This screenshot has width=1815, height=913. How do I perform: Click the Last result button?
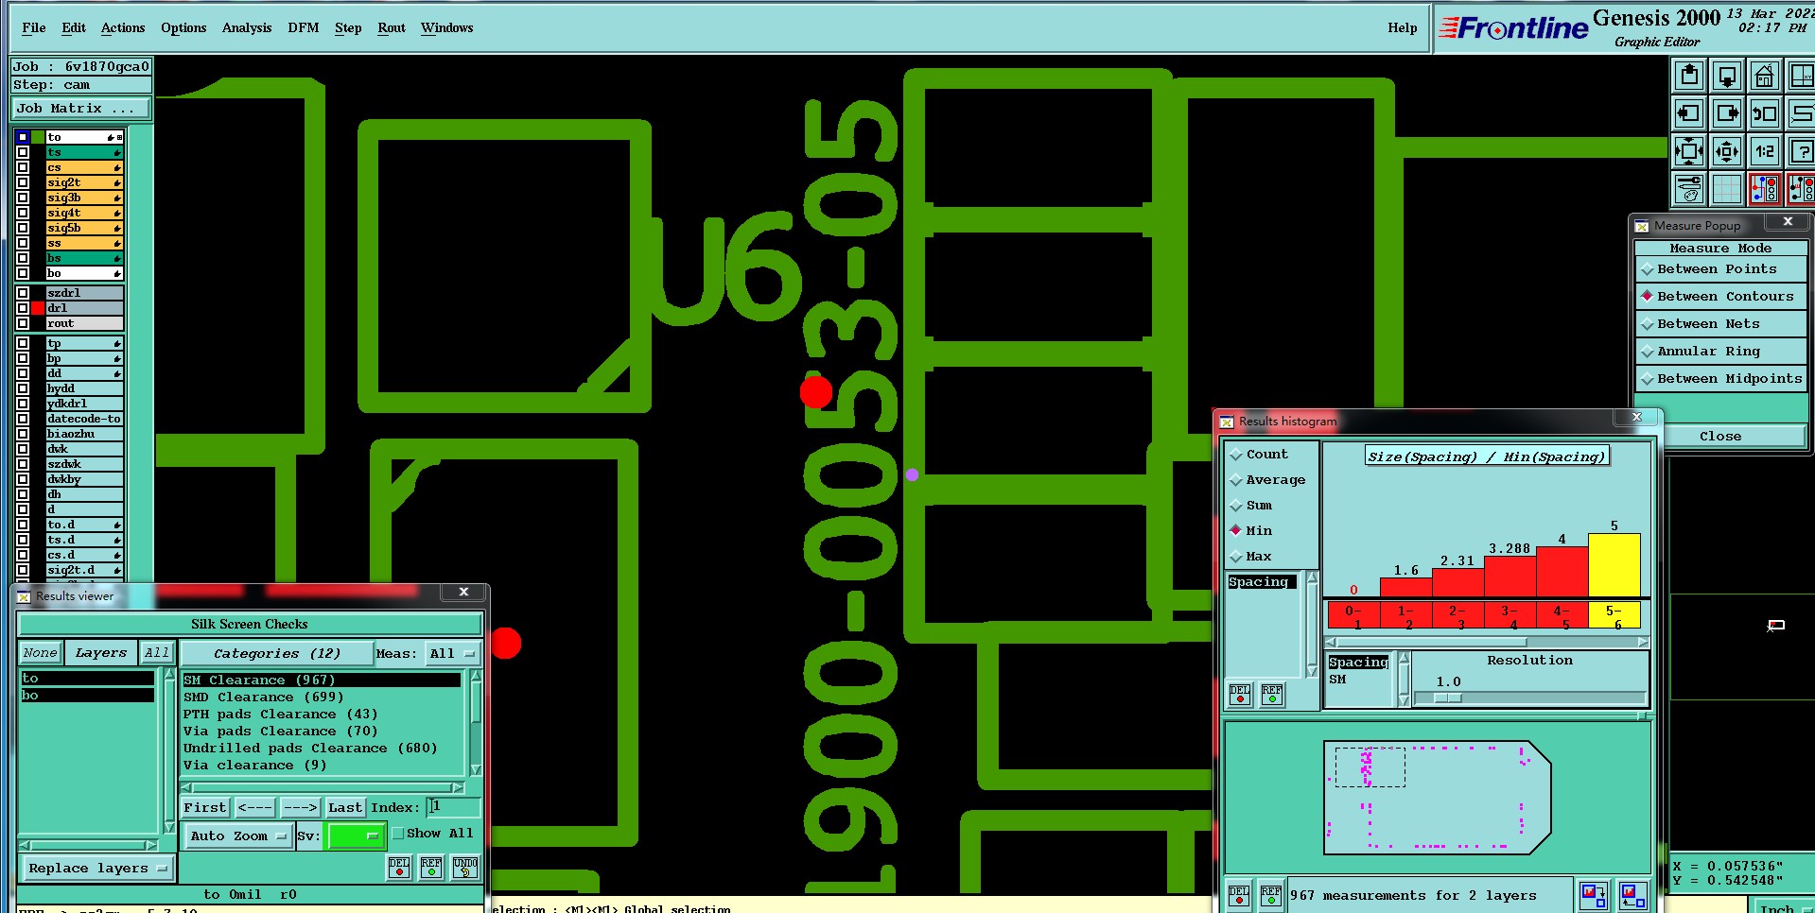point(345,807)
